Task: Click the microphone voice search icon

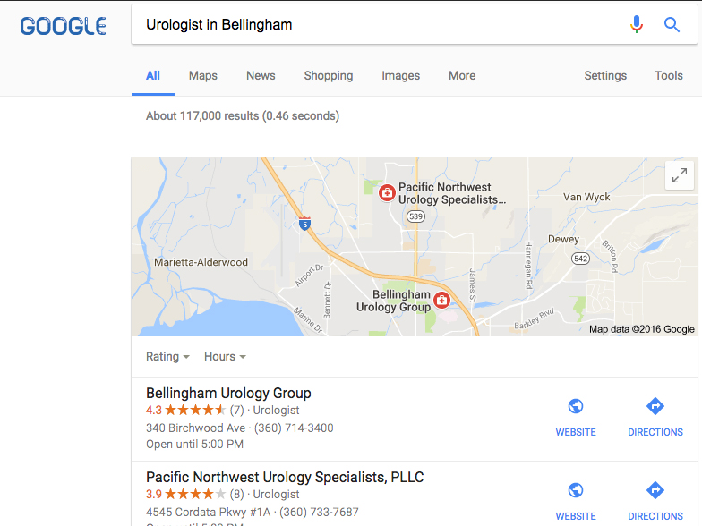Action: [636, 24]
